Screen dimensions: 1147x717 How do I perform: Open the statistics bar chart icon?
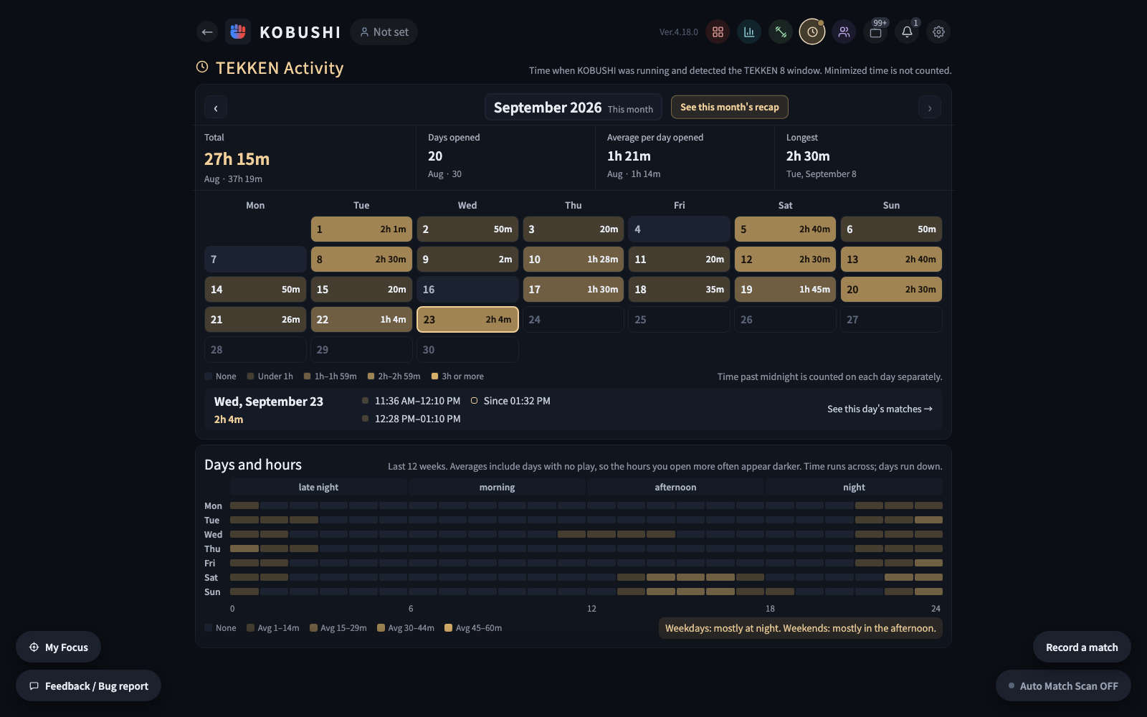click(x=749, y=32)
